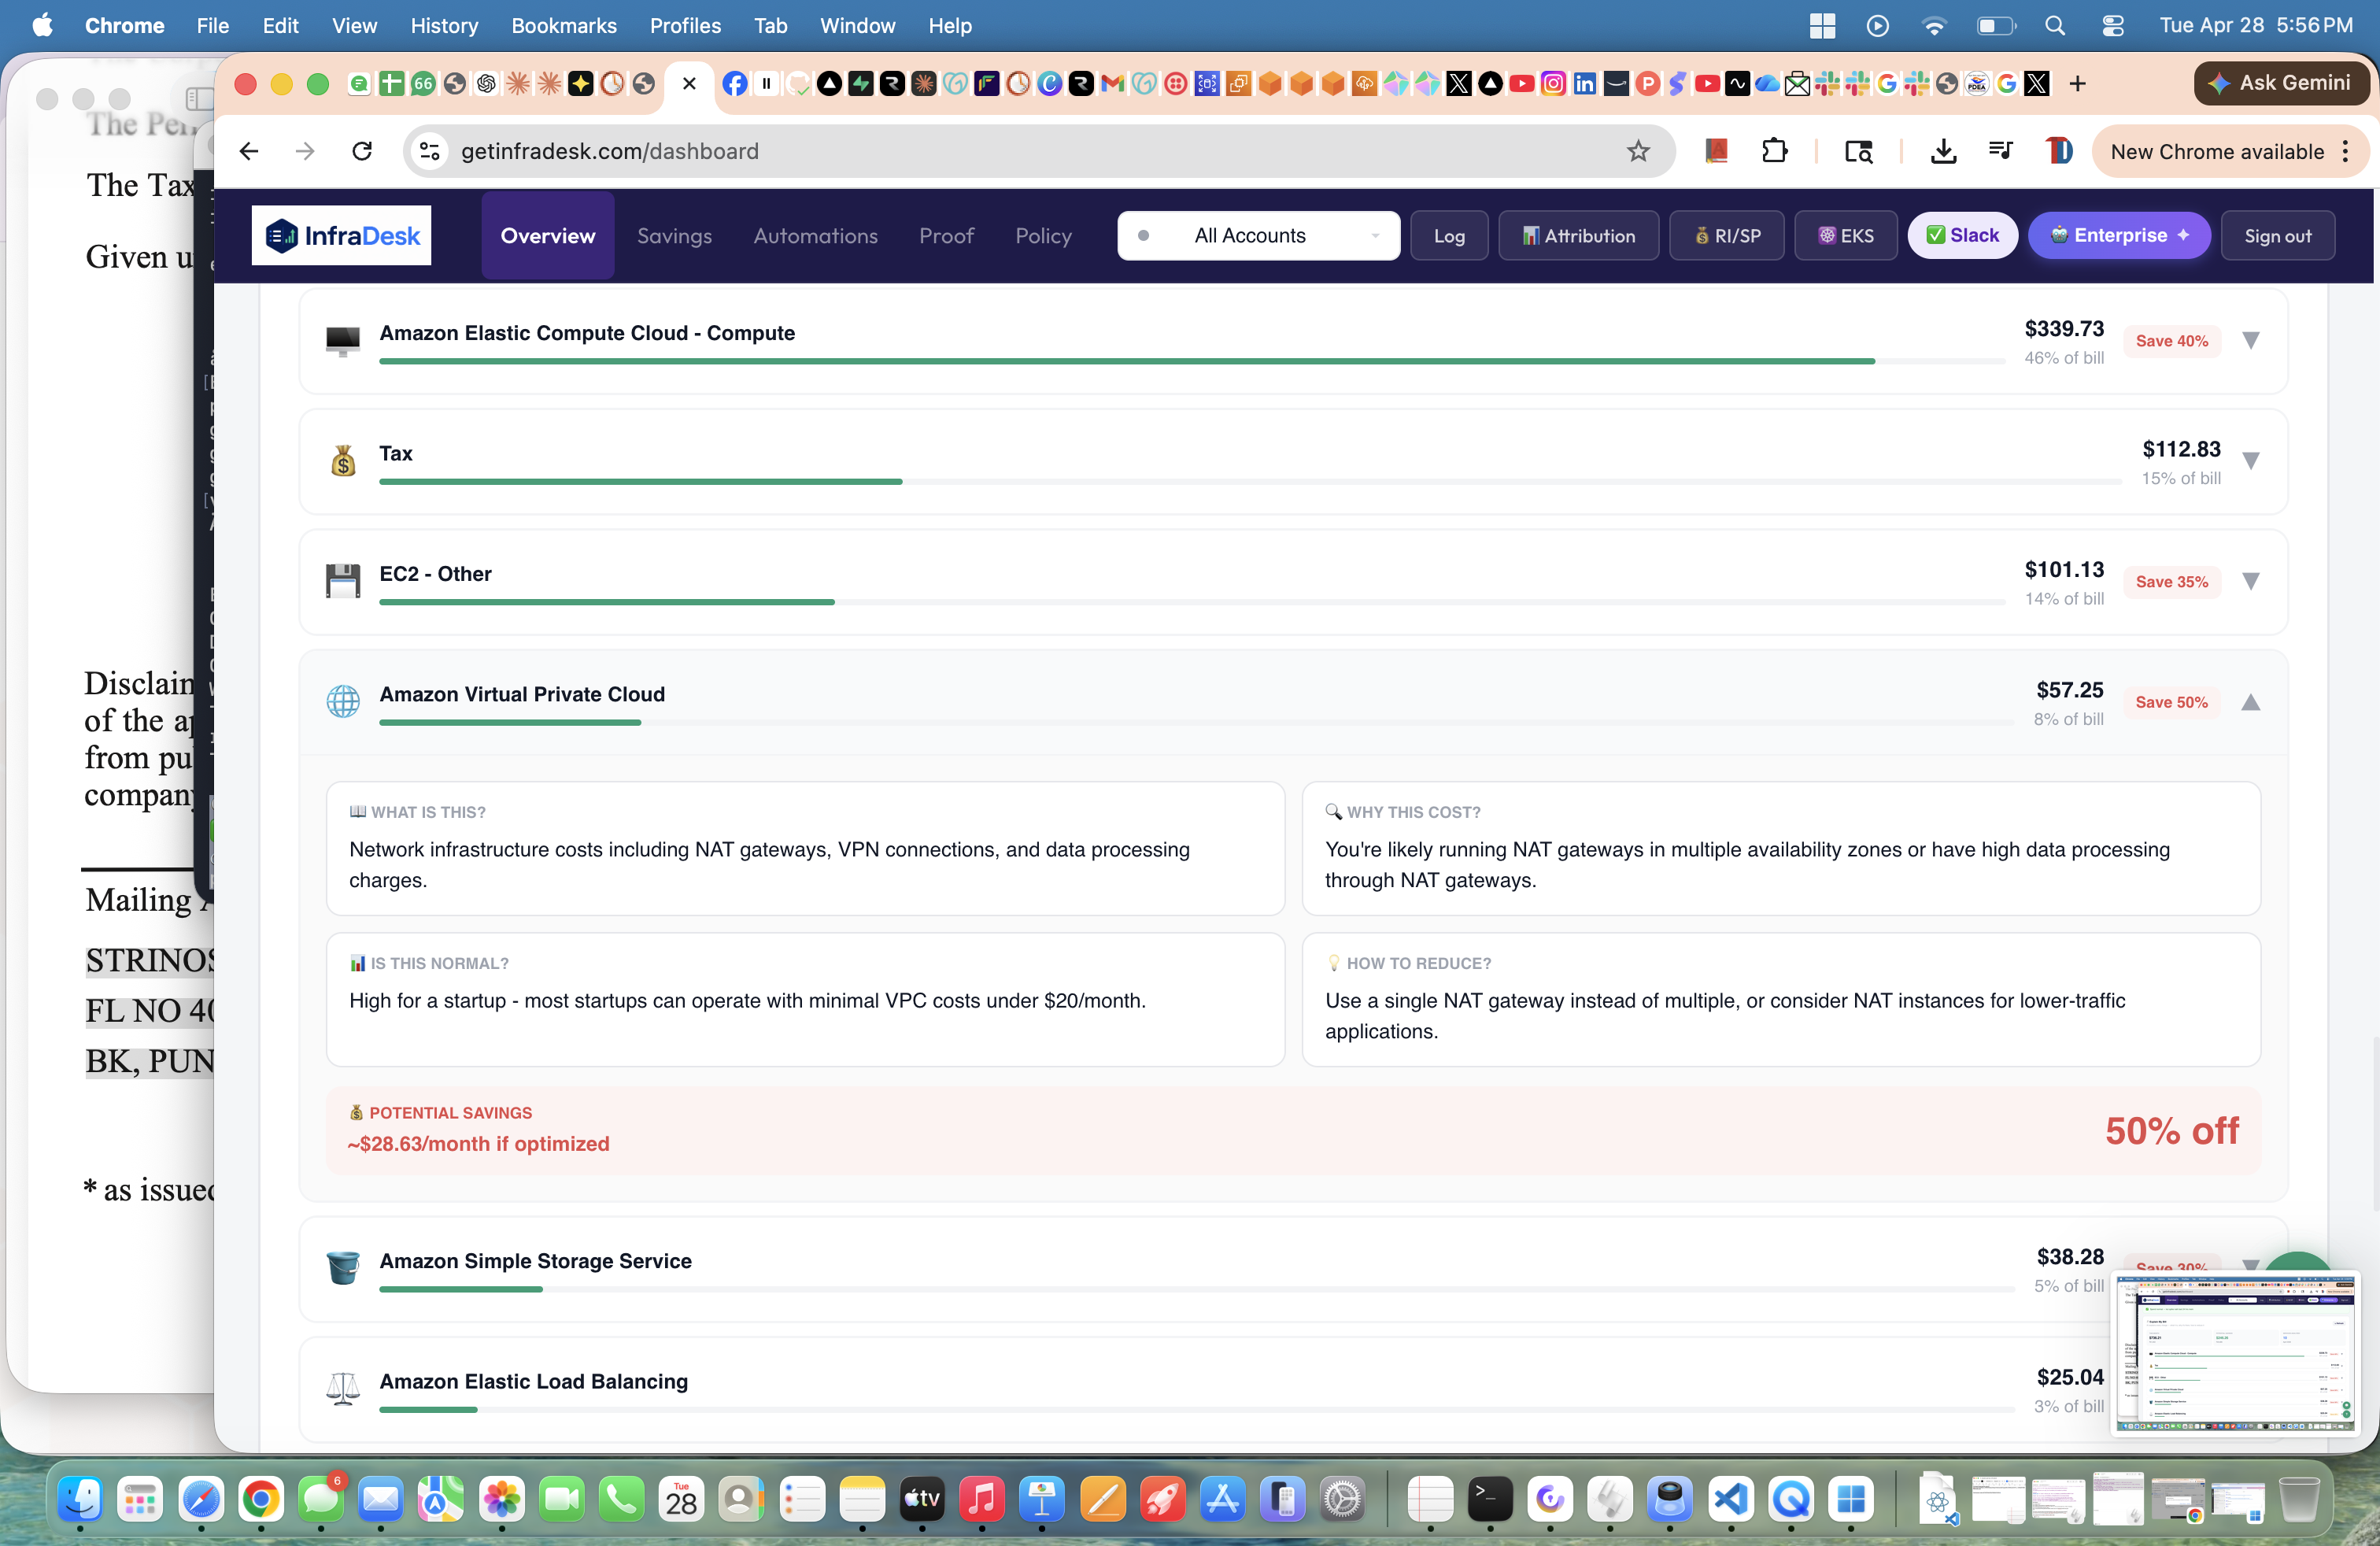This screenshot has width=2380, height=1546.
Task: Click the Save 50% badge on VPC
Action: coord(2171,702)
